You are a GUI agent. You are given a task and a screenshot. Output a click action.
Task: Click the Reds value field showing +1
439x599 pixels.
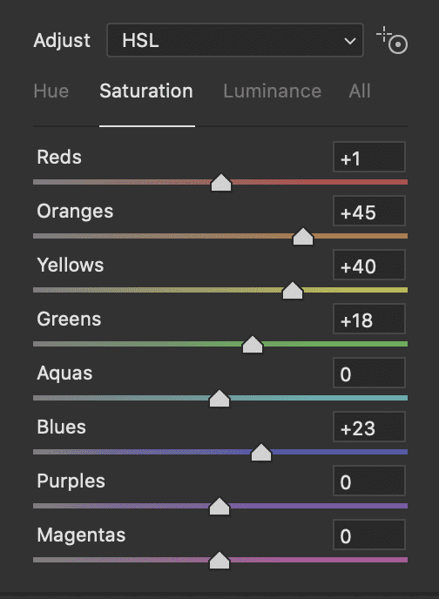click(x=369, y=157)
